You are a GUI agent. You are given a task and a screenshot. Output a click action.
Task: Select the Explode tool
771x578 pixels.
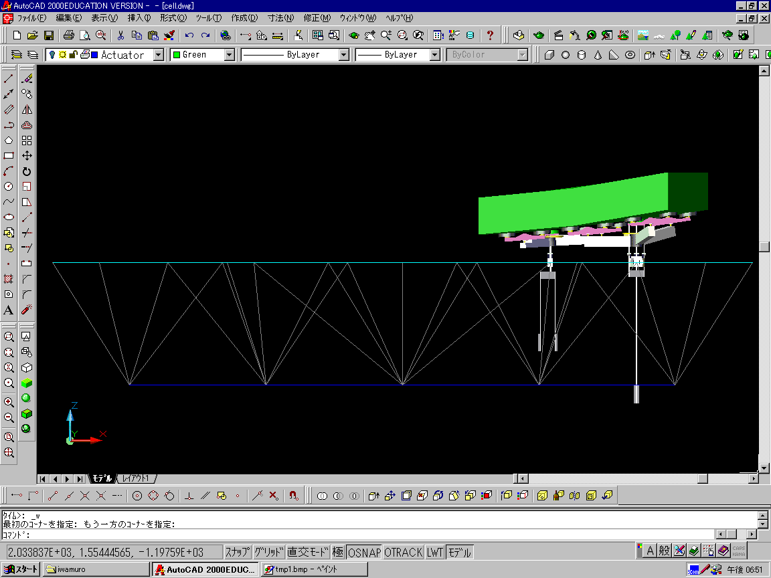tap(27, 310)
